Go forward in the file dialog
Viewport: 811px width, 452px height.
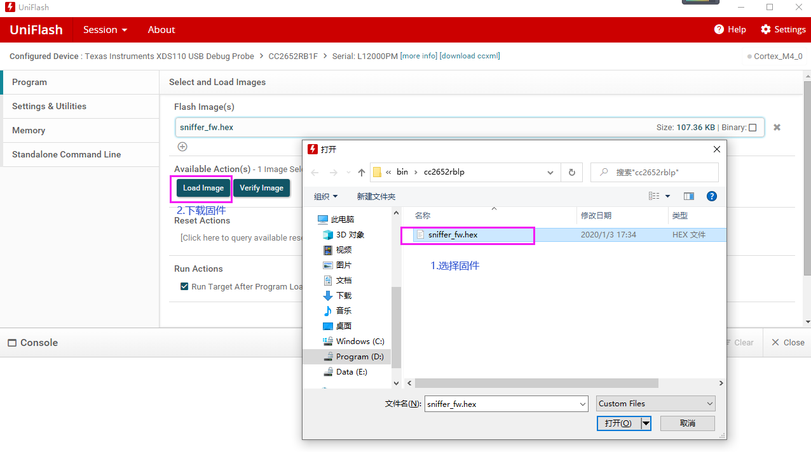click(x=333, y=173)
